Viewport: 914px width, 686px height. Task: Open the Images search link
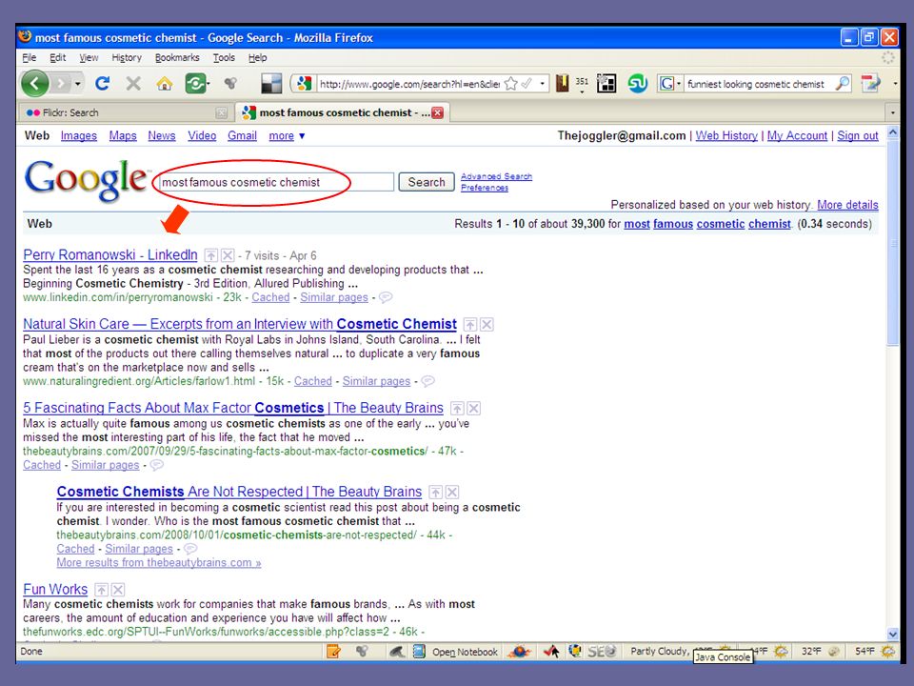[79, 136]
